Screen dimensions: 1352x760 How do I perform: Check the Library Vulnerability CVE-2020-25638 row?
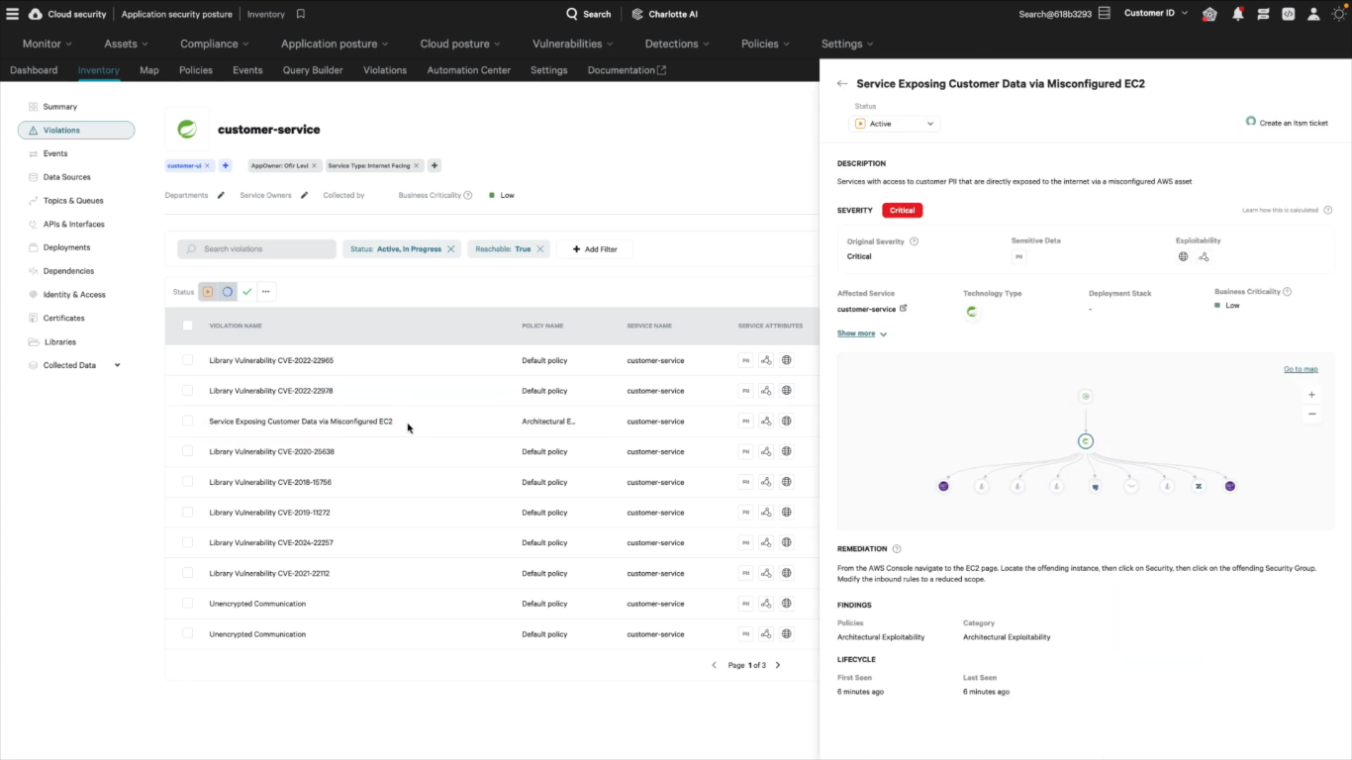click(x=188, y=451)
